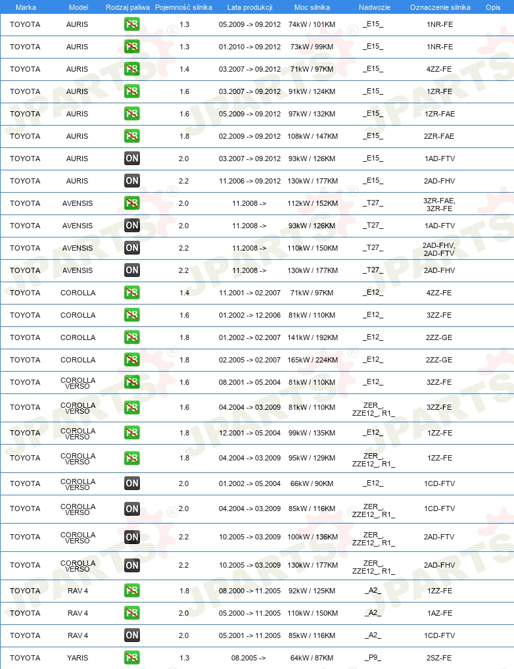Viewport: 514px width, 669px height.
Task: Click the ON diesel icon in the Auris 1AD-FTV row
Action: click(132, 159)
